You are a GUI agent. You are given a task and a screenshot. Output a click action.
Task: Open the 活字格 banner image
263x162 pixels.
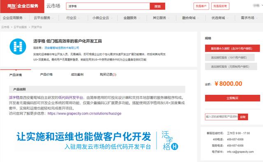[x=97, y=141]
